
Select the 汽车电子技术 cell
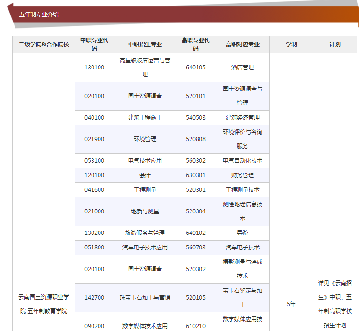tap(243, 248)
